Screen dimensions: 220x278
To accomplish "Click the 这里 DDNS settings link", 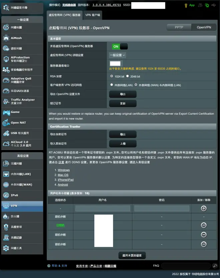I will coord(61,162).
